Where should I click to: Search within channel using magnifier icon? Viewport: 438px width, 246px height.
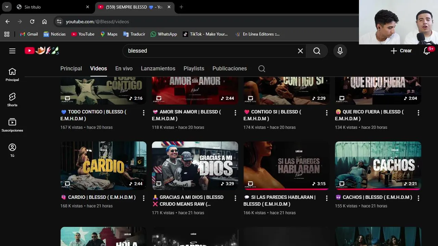point(262,69)
